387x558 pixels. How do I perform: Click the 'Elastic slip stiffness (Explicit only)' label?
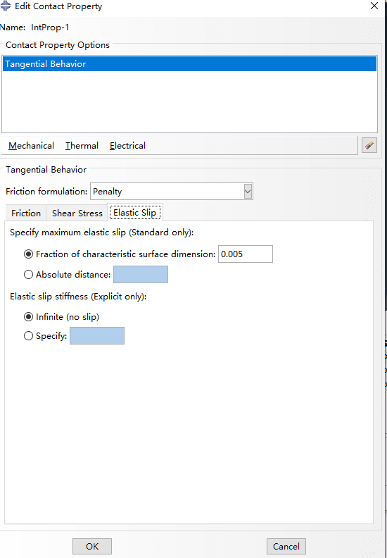tap(78, 297)
